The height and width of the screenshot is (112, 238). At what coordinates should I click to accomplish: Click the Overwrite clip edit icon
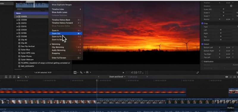point(19,77)
